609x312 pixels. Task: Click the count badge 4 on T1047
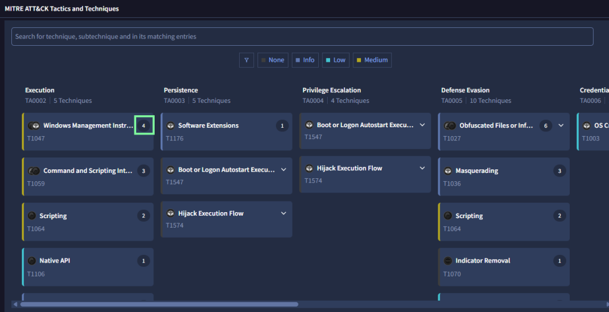tap(143, 125)
